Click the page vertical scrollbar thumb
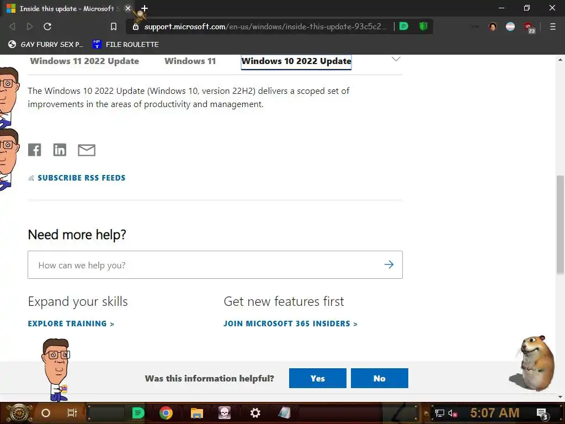The height and width of the screenshot is (424, 565). point(560,224)
